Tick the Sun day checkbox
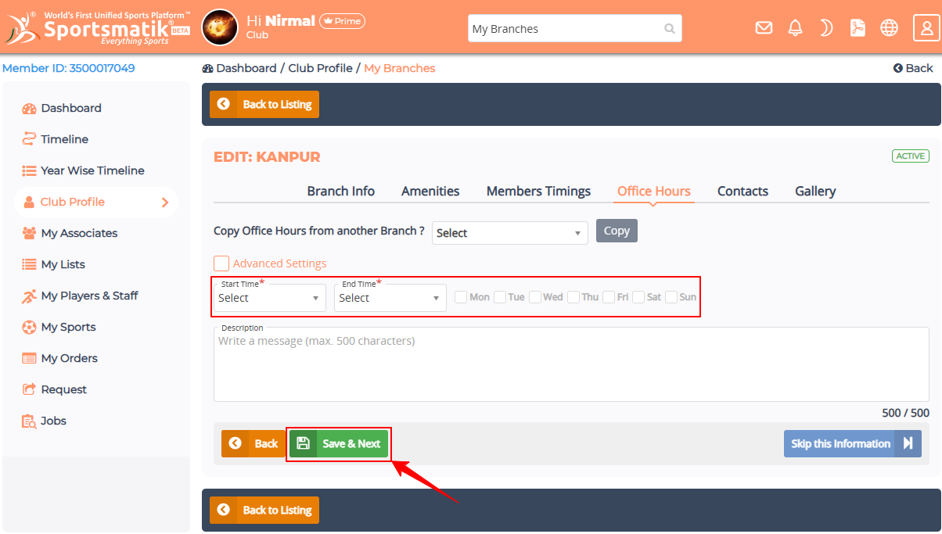 point(671,297)
